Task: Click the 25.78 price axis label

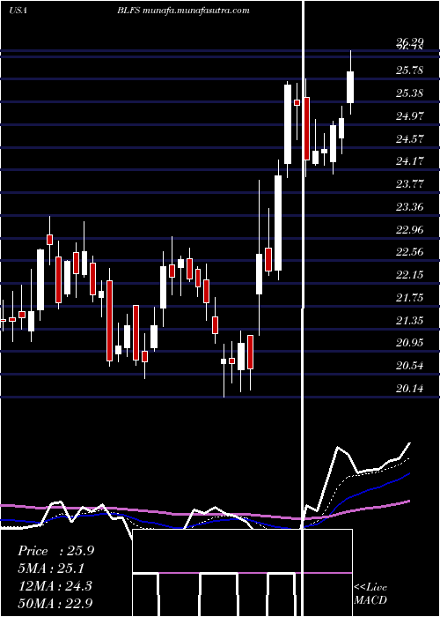Action: tap(410, 71)
